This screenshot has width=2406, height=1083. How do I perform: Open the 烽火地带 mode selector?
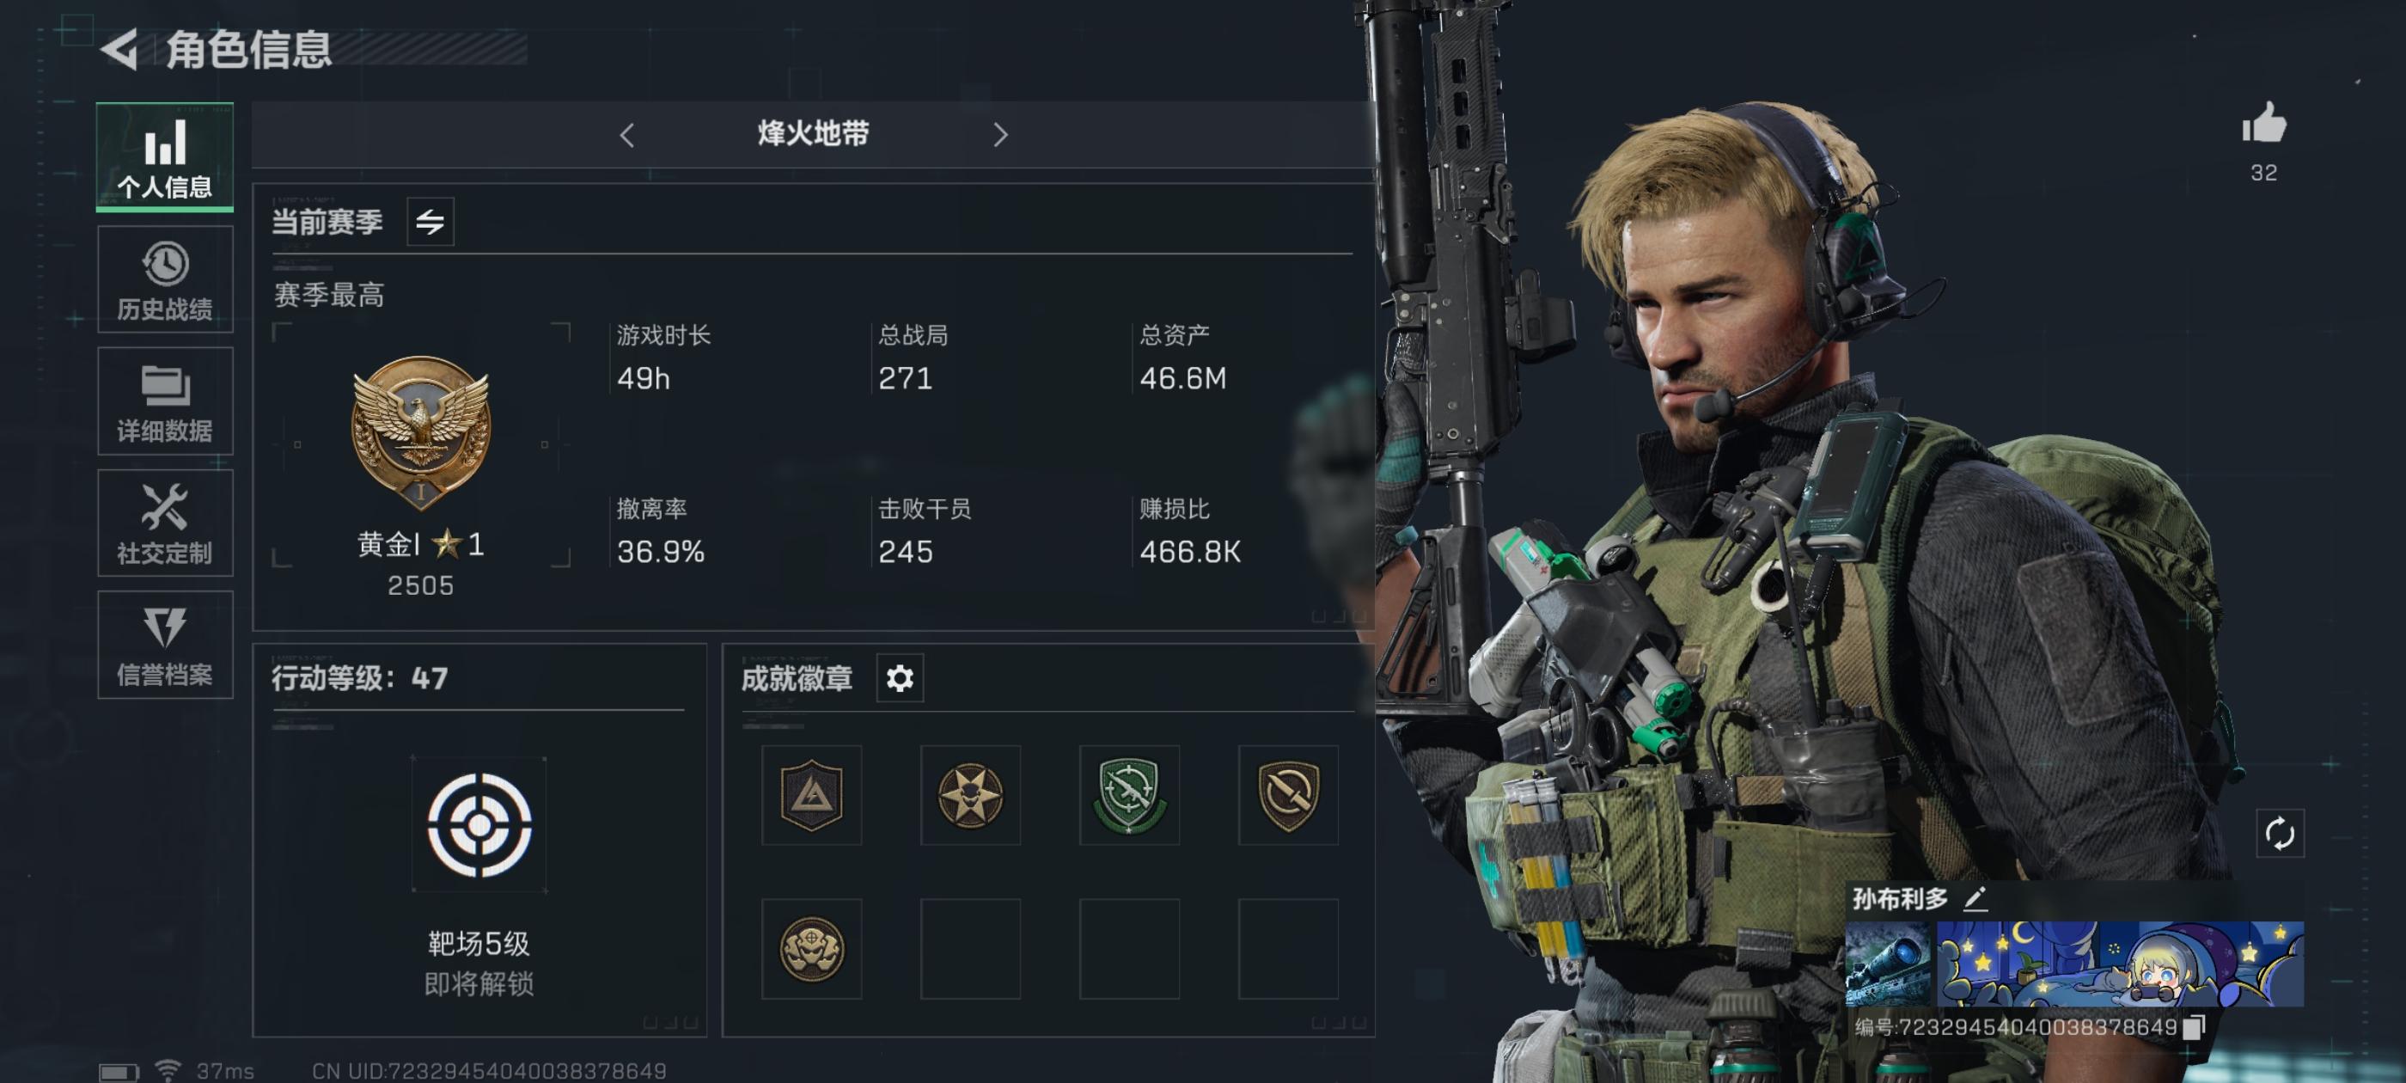click(814, 133)
